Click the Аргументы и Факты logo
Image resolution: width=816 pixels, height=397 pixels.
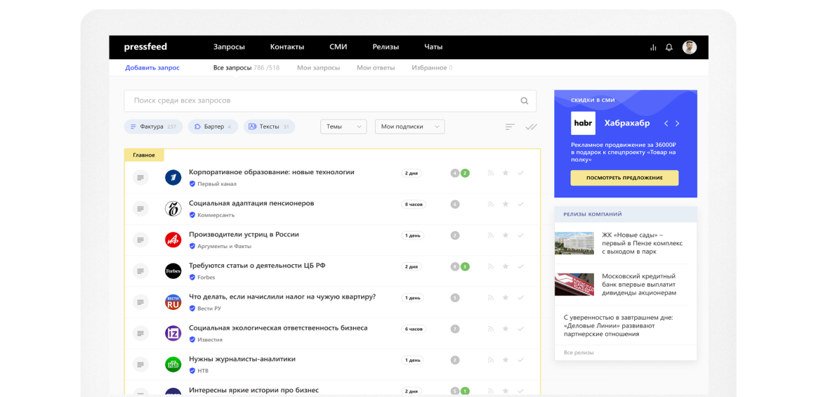(173, 240)
